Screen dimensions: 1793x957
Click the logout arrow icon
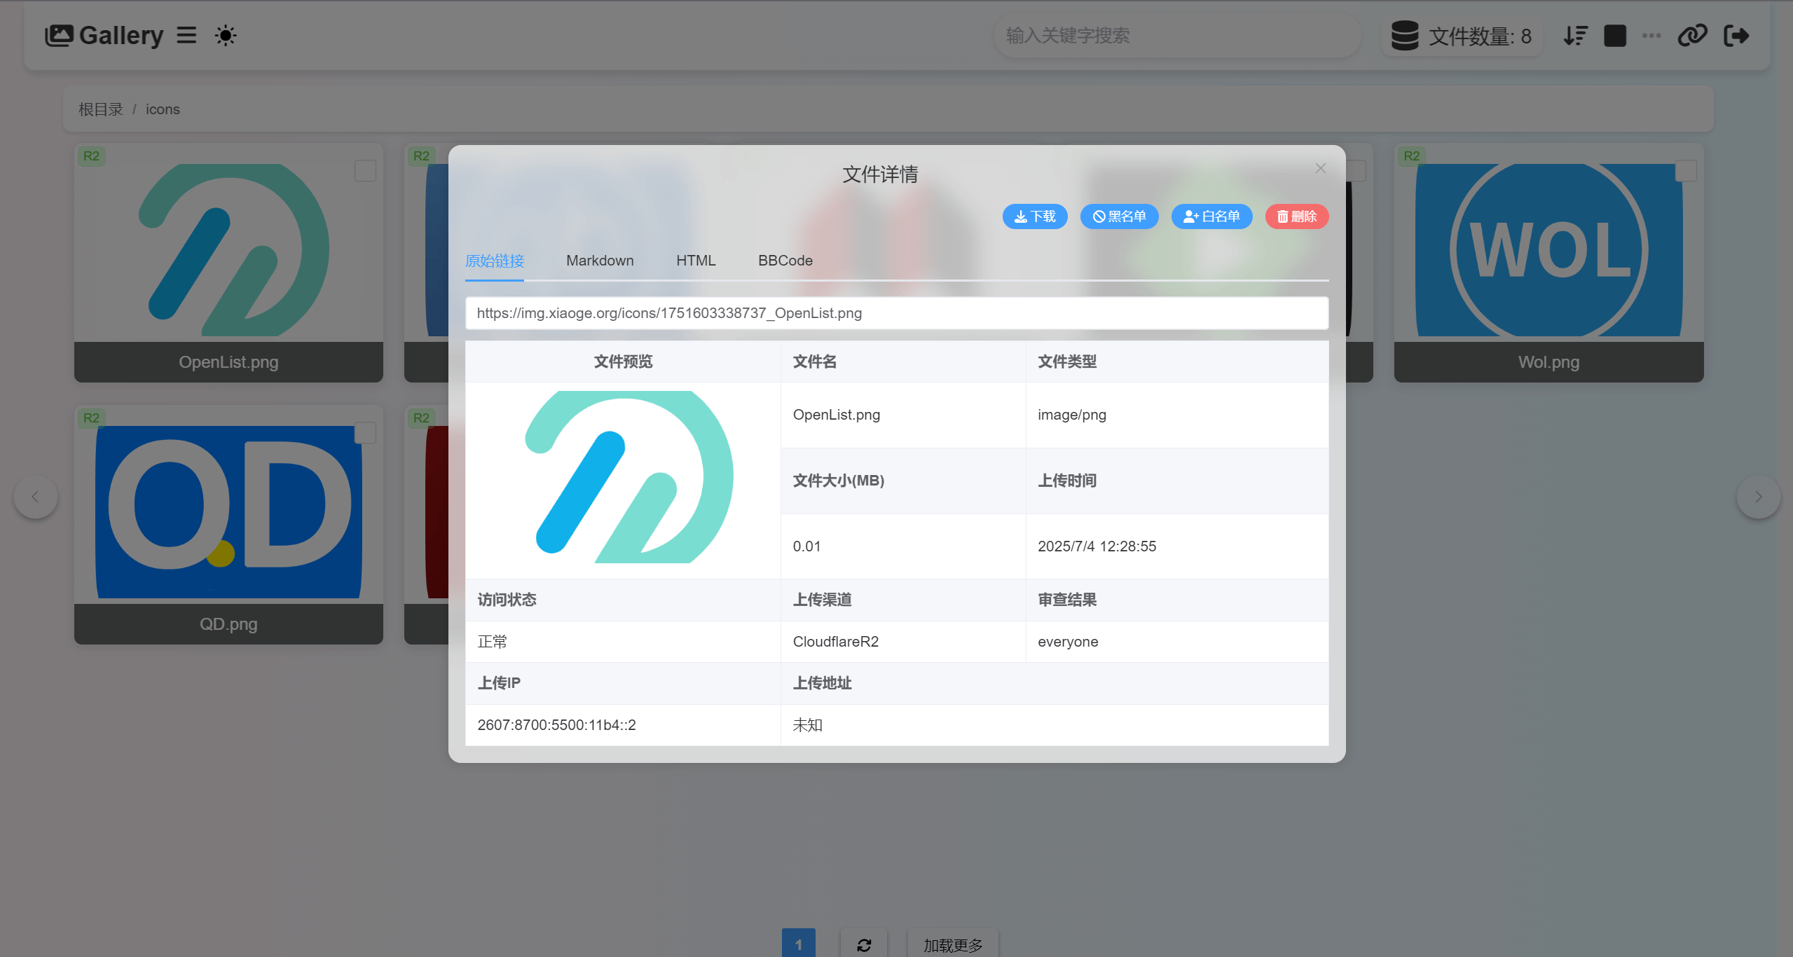[x=1736, y=36]
